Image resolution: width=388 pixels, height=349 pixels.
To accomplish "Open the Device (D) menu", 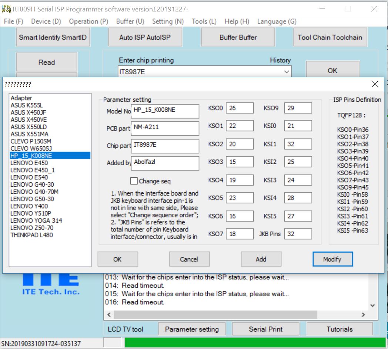I will pos(46,21).
